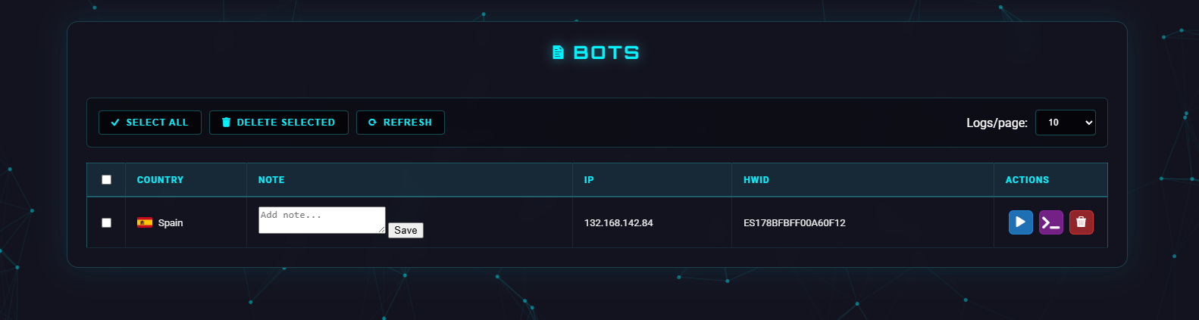The width and height of the screenshot is (1199, 320).
Task: Click the red trash delete icon
Action: click(1081, 222)
